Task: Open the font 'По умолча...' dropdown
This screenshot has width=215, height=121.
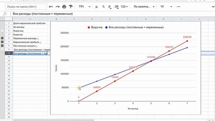Action: coord(144,7)
